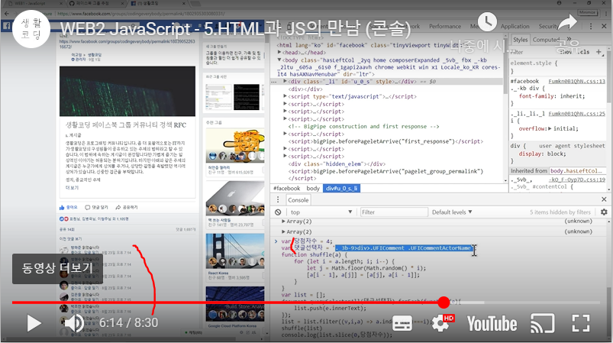Click the Watch Later clock icon
The image size is (613, 343).
pyautogui.click(x=487, y=22)
